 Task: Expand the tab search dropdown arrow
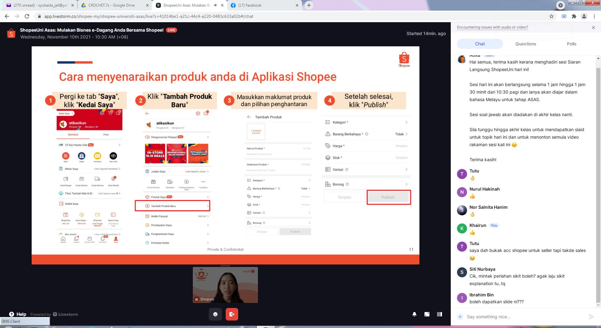[561, 5]
